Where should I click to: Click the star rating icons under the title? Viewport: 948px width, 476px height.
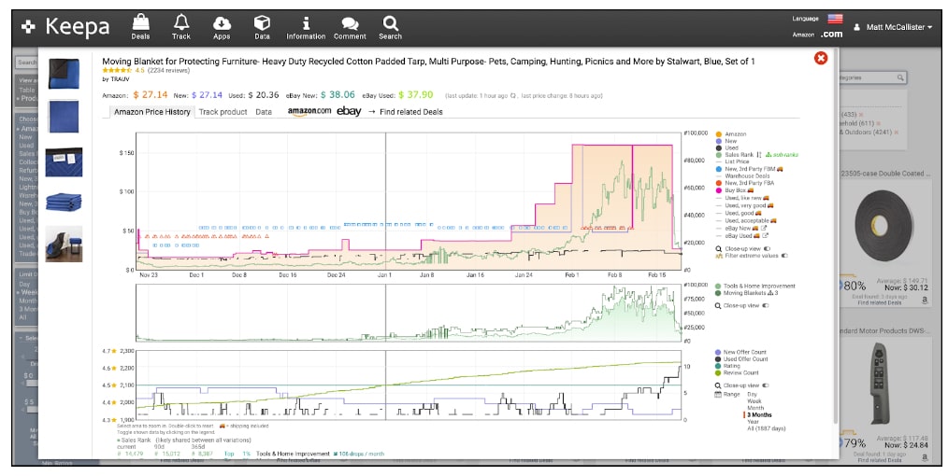pos(117,71)
